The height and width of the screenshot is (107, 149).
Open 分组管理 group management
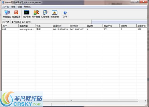coord(45,14)
